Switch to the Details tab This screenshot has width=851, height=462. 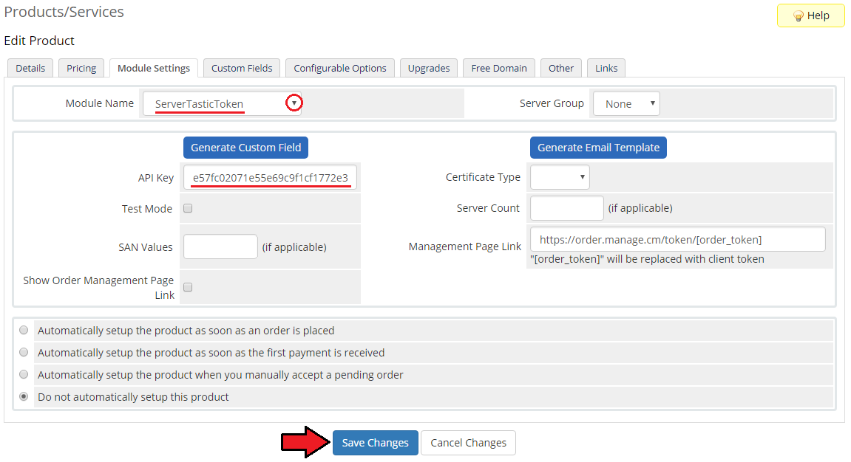30,68
